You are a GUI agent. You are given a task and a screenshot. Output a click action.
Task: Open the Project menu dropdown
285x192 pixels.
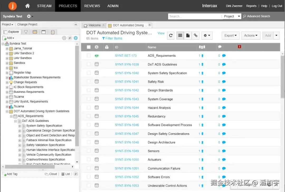pyautogui.click(x=7, y=24)
